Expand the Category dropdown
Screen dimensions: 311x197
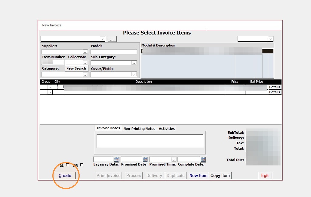coord(85,75)
